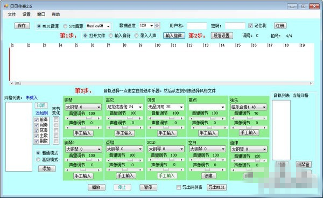Image resolution: width=323 pixels, height=198 pixels.
Task: Click 手工输入 under 弦乐 track
Action: click(x=249, y=132)
